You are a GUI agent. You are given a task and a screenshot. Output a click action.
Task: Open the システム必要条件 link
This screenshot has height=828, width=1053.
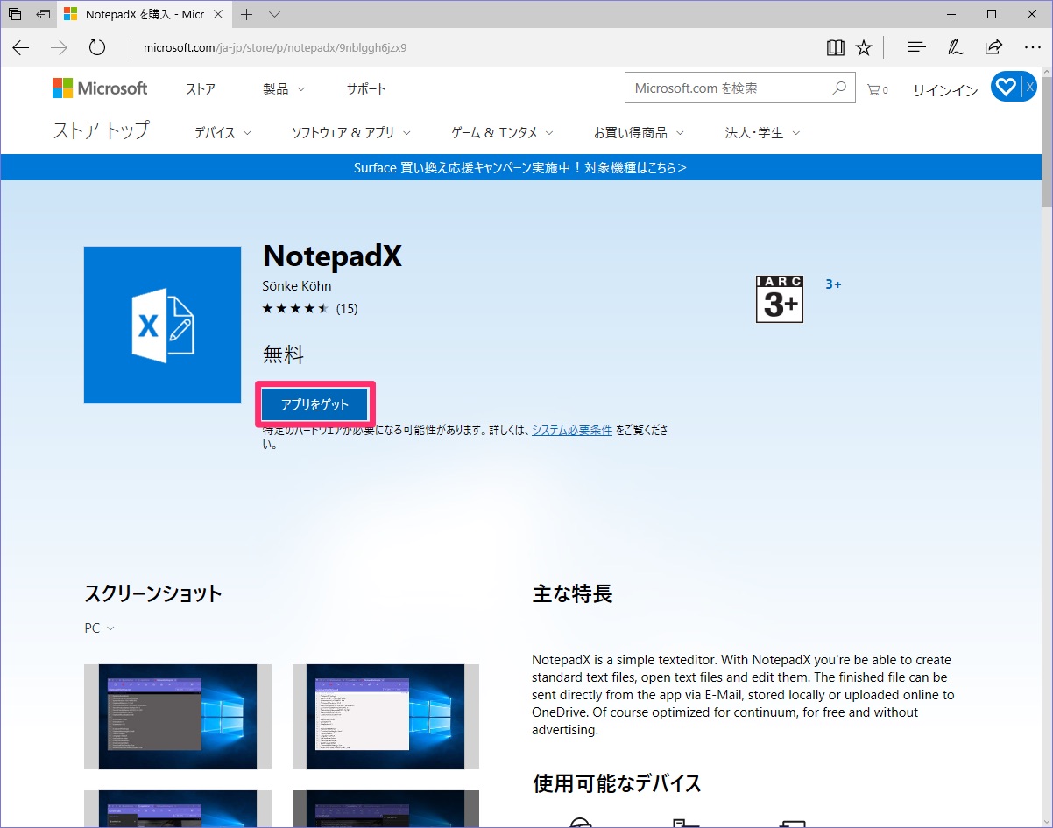572,430
